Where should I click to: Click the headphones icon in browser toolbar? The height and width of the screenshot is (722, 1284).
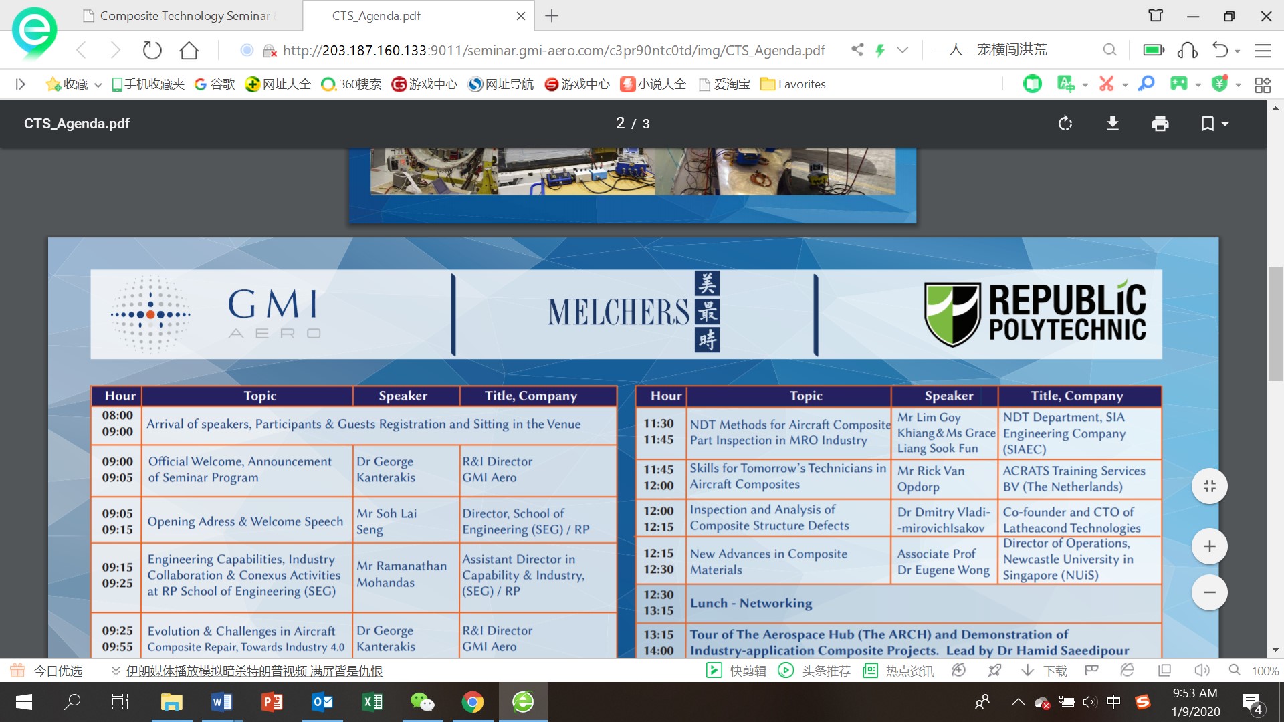(x=1187, y=50)
